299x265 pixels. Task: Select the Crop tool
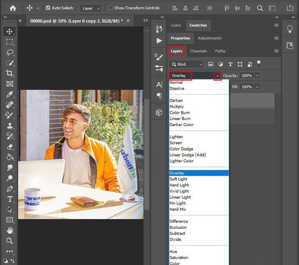coord(9,73)
